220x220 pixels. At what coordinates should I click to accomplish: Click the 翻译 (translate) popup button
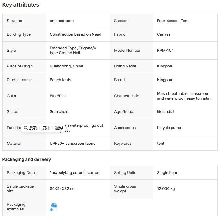coord(59,128)
